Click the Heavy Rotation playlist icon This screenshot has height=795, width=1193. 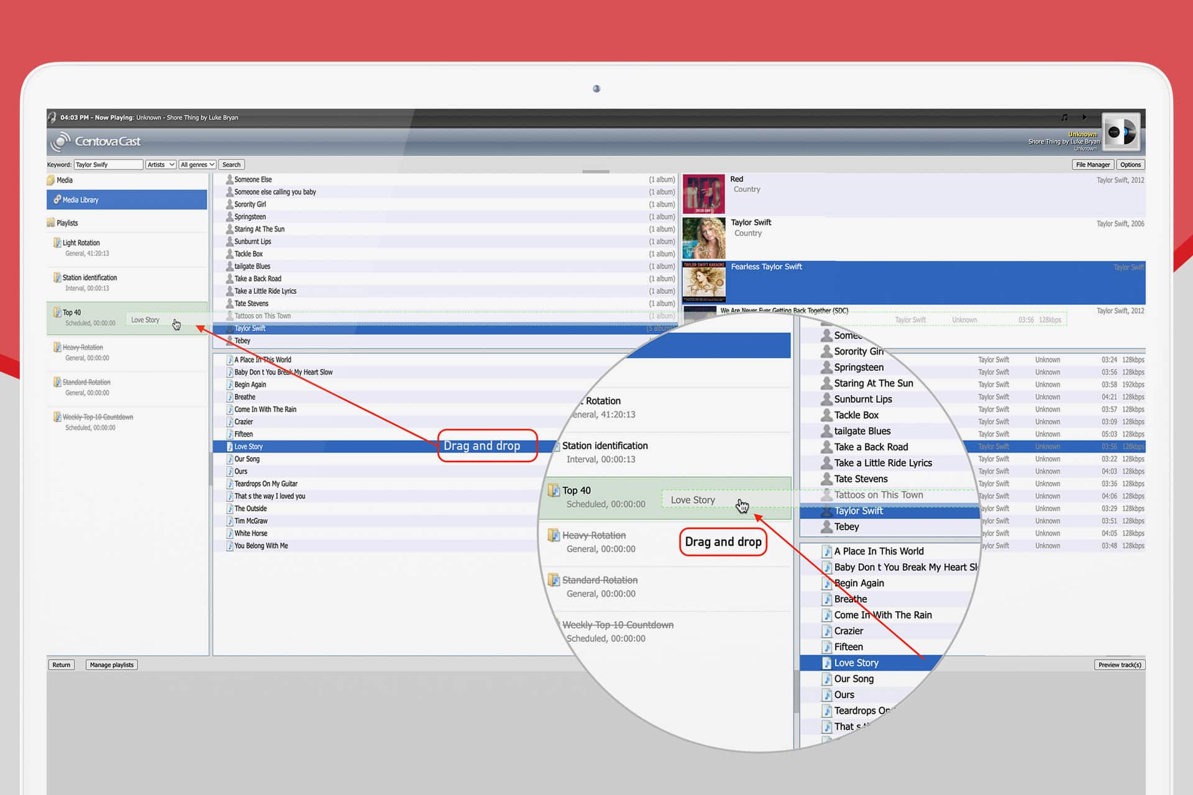point(57,347)
